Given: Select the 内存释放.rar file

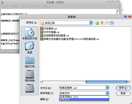Looking at the screenshot, I should [49, 29].
